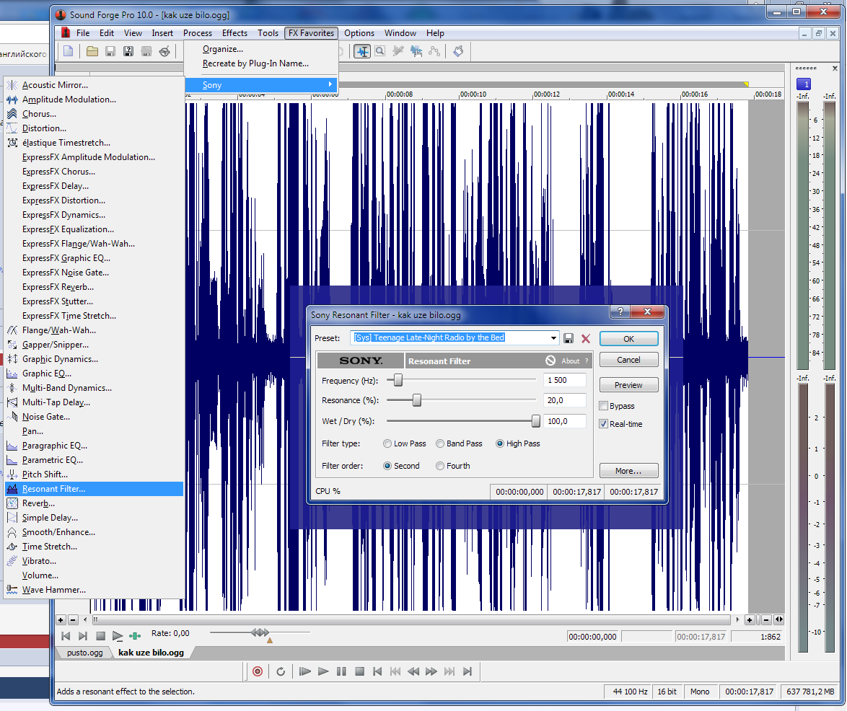Click the Record button in transport bar
Image resolution: width=847 pixels, height=711 pixels.
[258, 671]
